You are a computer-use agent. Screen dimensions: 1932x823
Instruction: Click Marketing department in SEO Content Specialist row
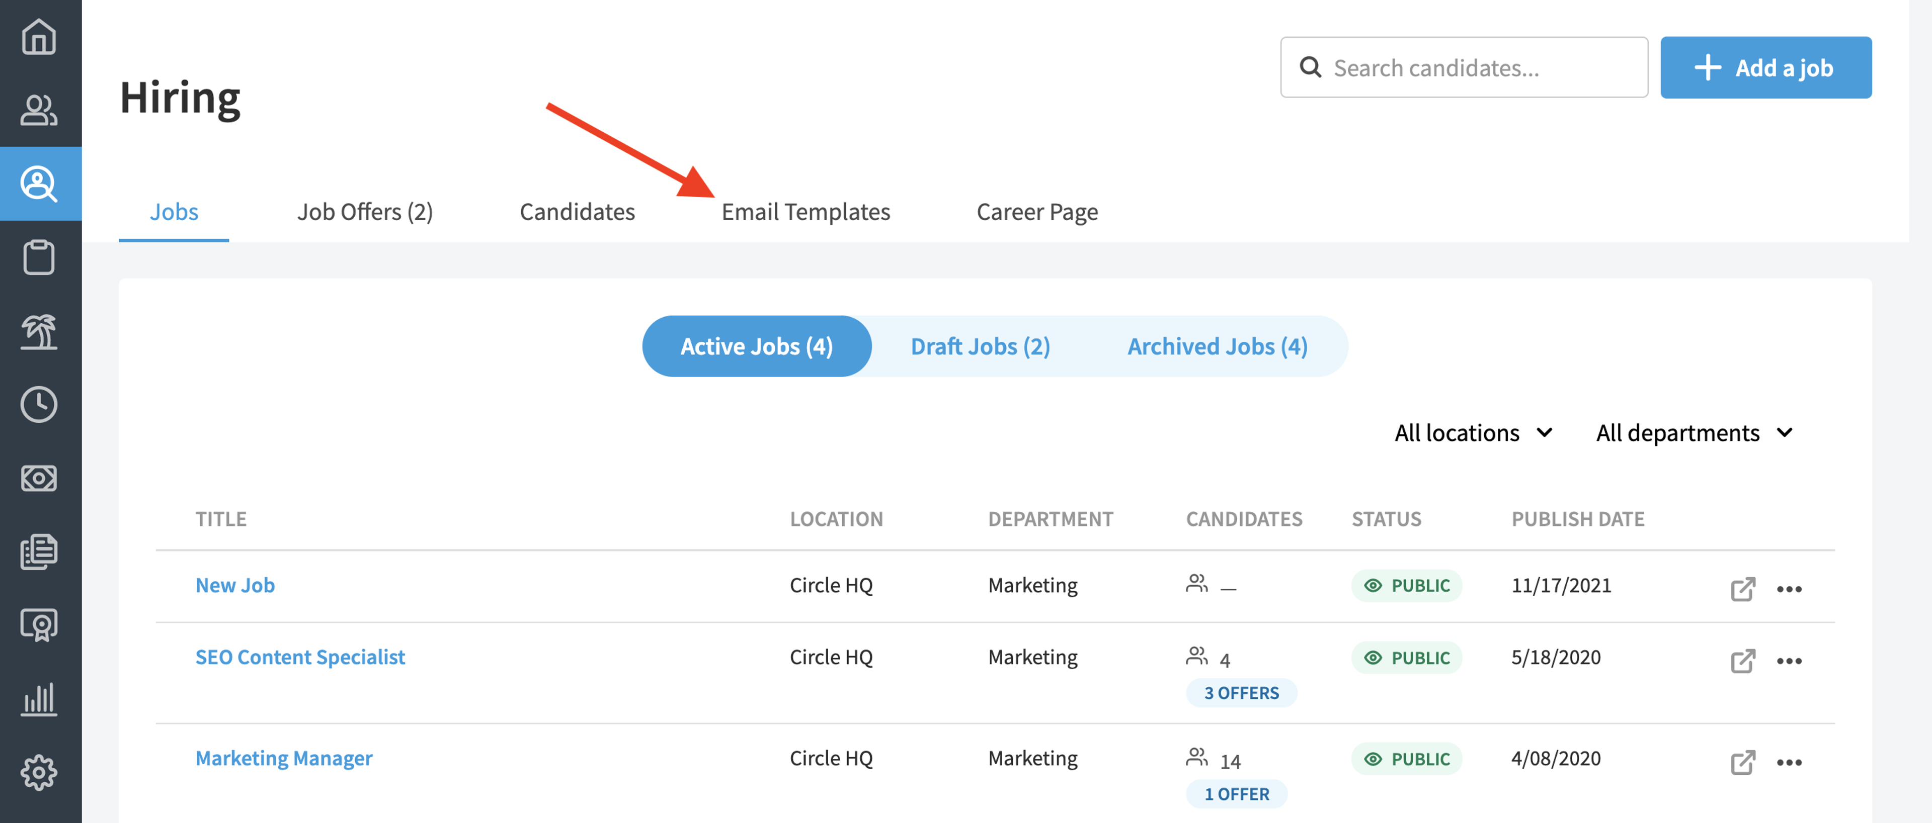pos(1032,657)
